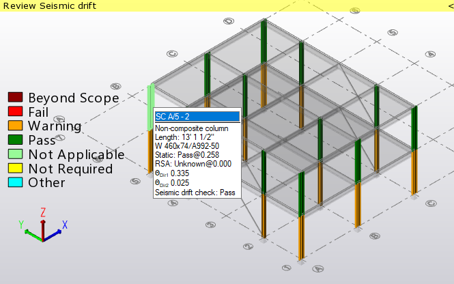Click the Not Required legend label
Screen dimensions: 454x284
pyautogui.click(x=70, y=169)
